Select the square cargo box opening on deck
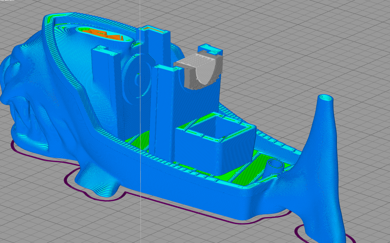Screen dimensions: 390x243 (x=216, y=129)
